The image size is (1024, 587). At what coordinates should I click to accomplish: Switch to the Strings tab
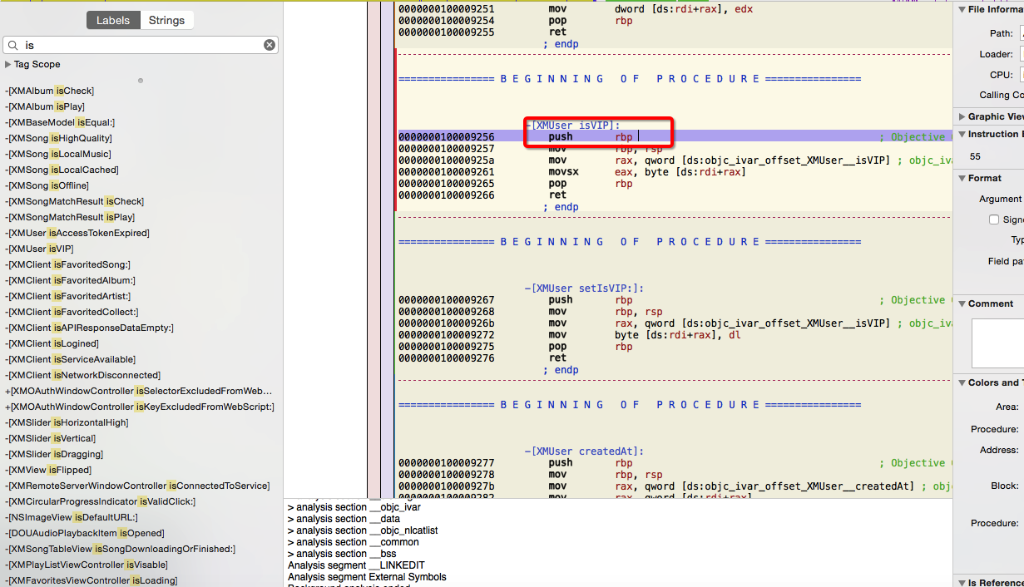(166, 21)
